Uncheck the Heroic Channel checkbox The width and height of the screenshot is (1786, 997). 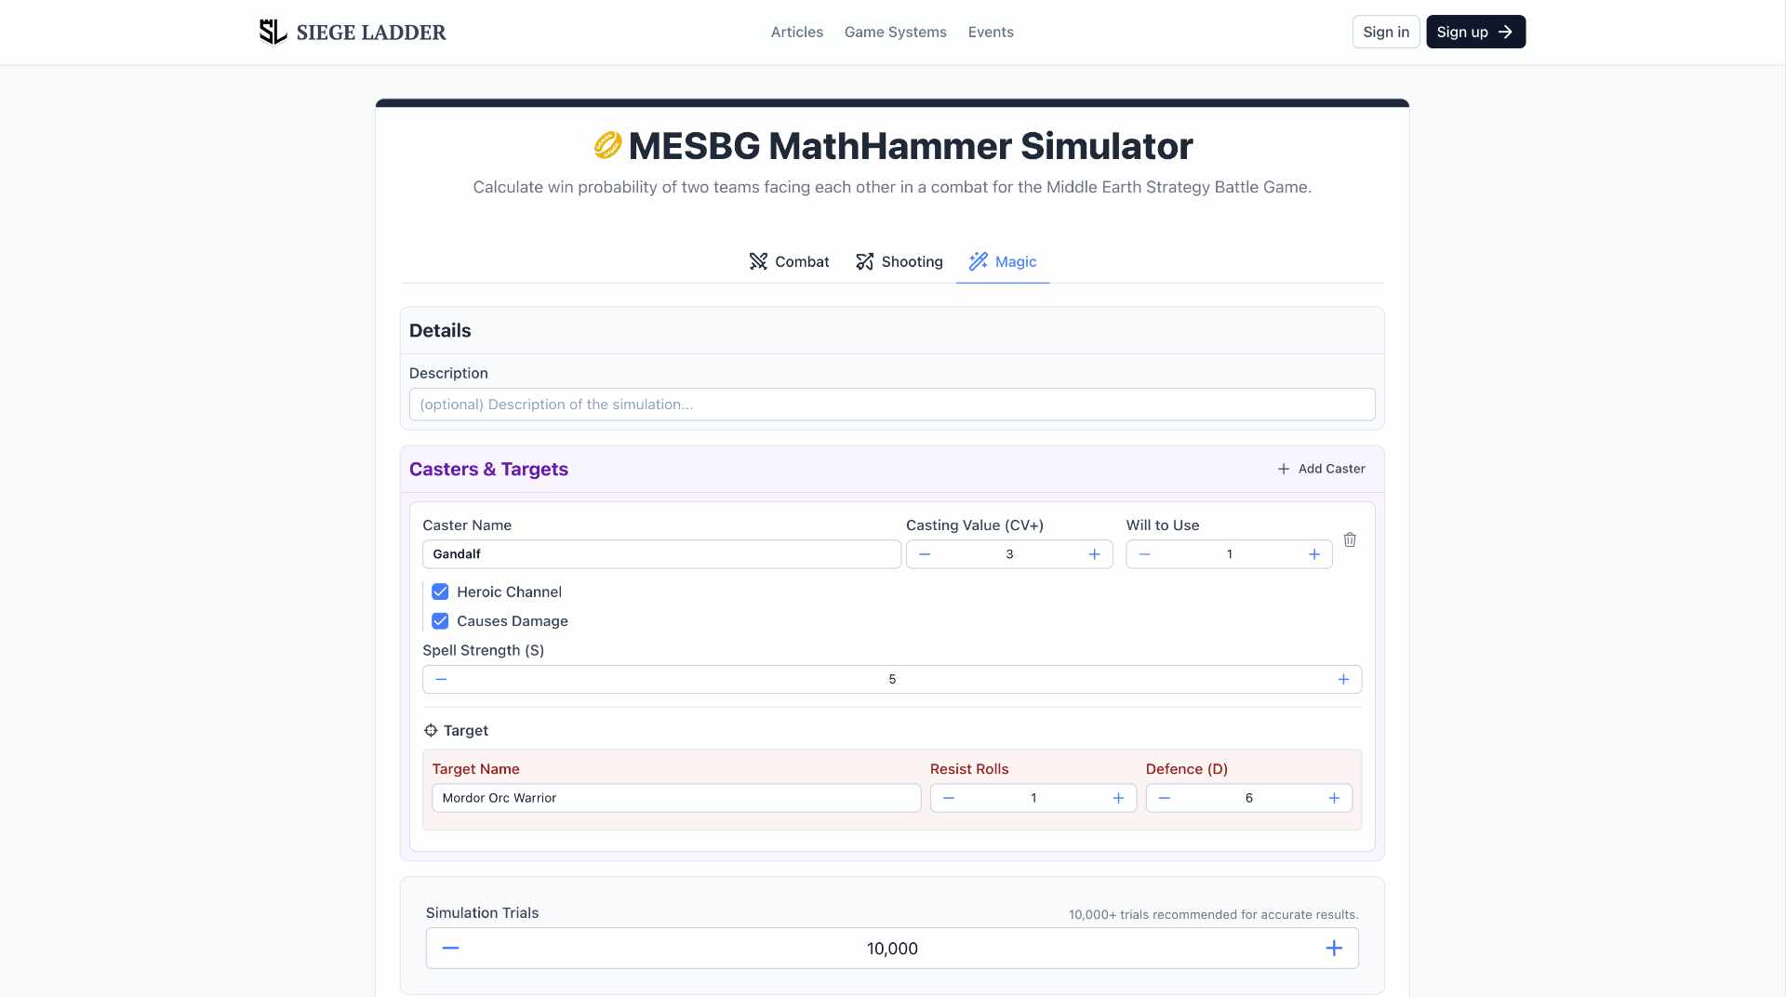[x=440, y=592]
